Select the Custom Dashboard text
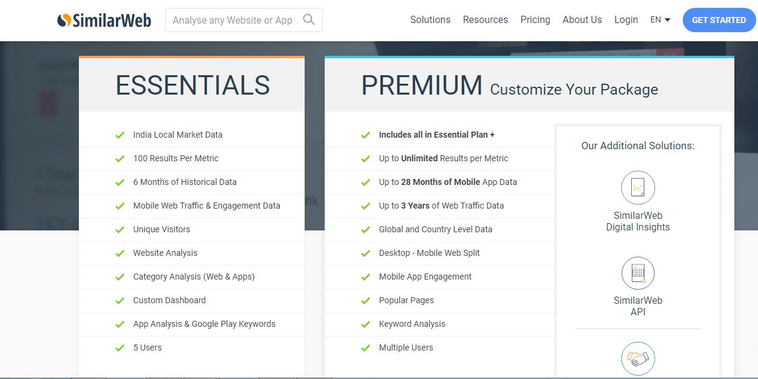The height and width of the screenshot is (379, 758). coord(169,300)
